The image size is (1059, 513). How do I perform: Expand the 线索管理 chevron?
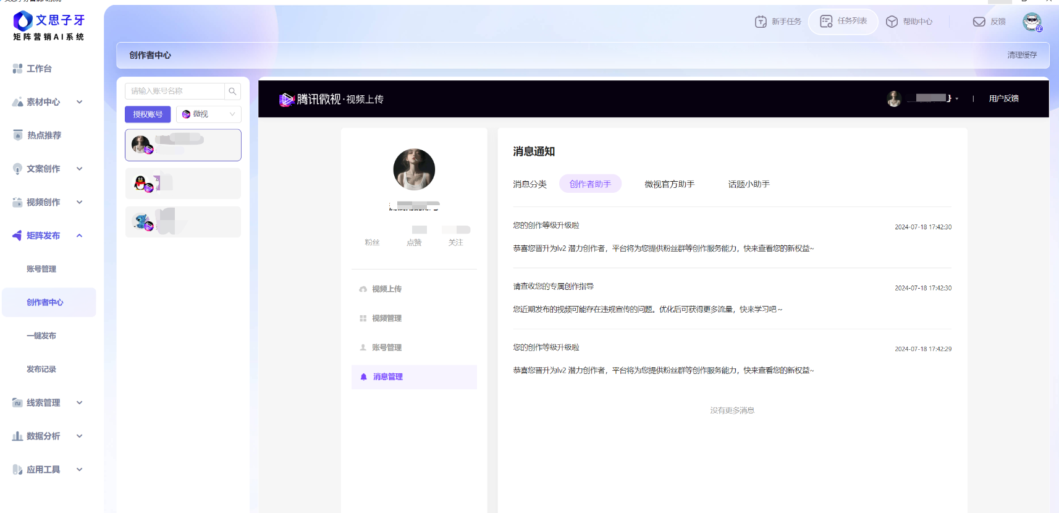[80, 402]
